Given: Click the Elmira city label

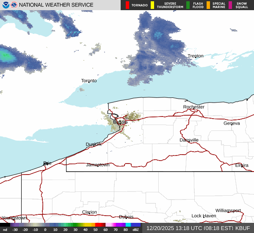Looking at the screenshot, I should [242, 165].
